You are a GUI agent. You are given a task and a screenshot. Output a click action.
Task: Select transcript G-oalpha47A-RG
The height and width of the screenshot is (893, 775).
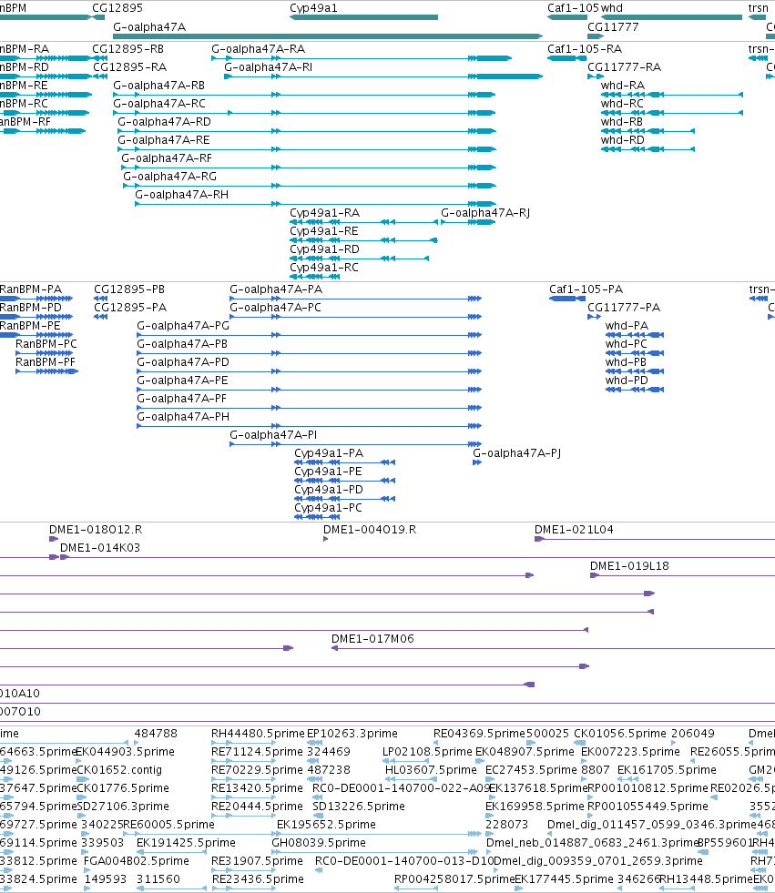(x=169, y=177)
